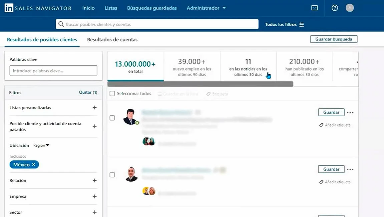Viewport: 384px width, 217px height.
Task: Open the Administrador dropdown menu
Action: [206, 8]
